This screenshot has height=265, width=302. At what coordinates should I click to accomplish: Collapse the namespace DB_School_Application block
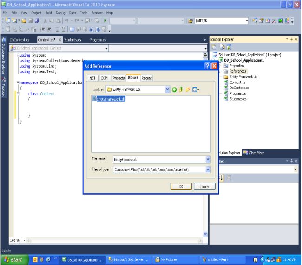(18, 82)
